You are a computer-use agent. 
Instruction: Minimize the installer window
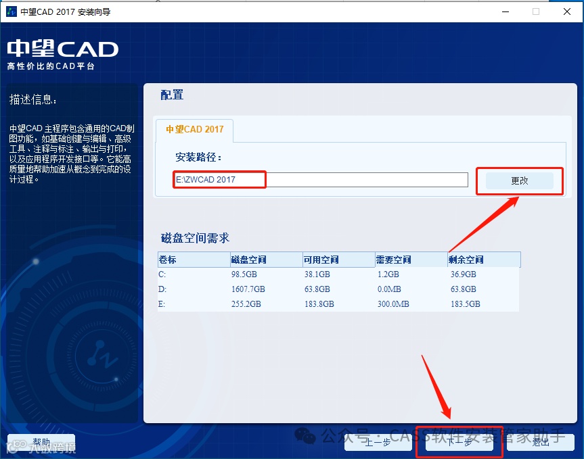click(506, 11)
